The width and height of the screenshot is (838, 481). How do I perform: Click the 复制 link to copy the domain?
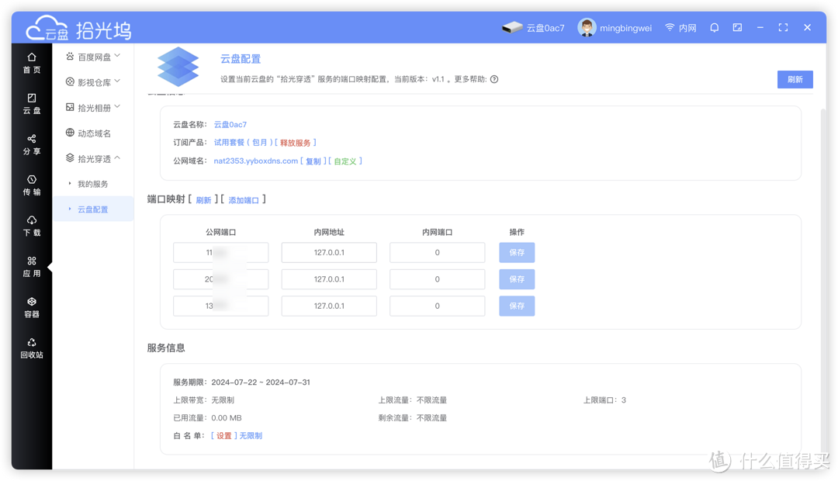pos(312,161)
